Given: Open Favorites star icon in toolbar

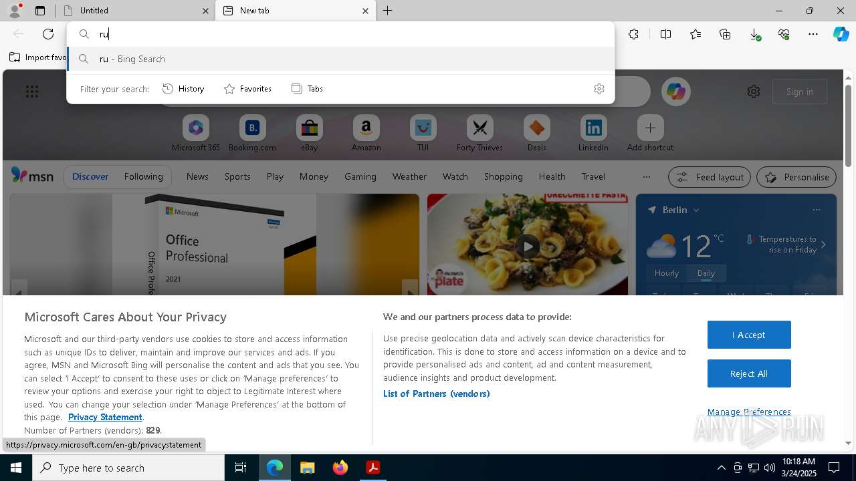Looking at the screenshot, I should (x=695, y=34).
